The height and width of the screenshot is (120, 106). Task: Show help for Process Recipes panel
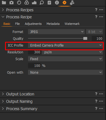click(96, 10)
